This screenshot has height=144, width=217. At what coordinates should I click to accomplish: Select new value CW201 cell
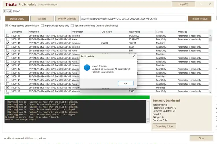coord(132,43)
